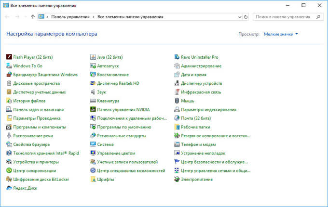328x207 pixels.
Task: Click the Revo Uninstaller Pro icon
Action: point(177,57)
